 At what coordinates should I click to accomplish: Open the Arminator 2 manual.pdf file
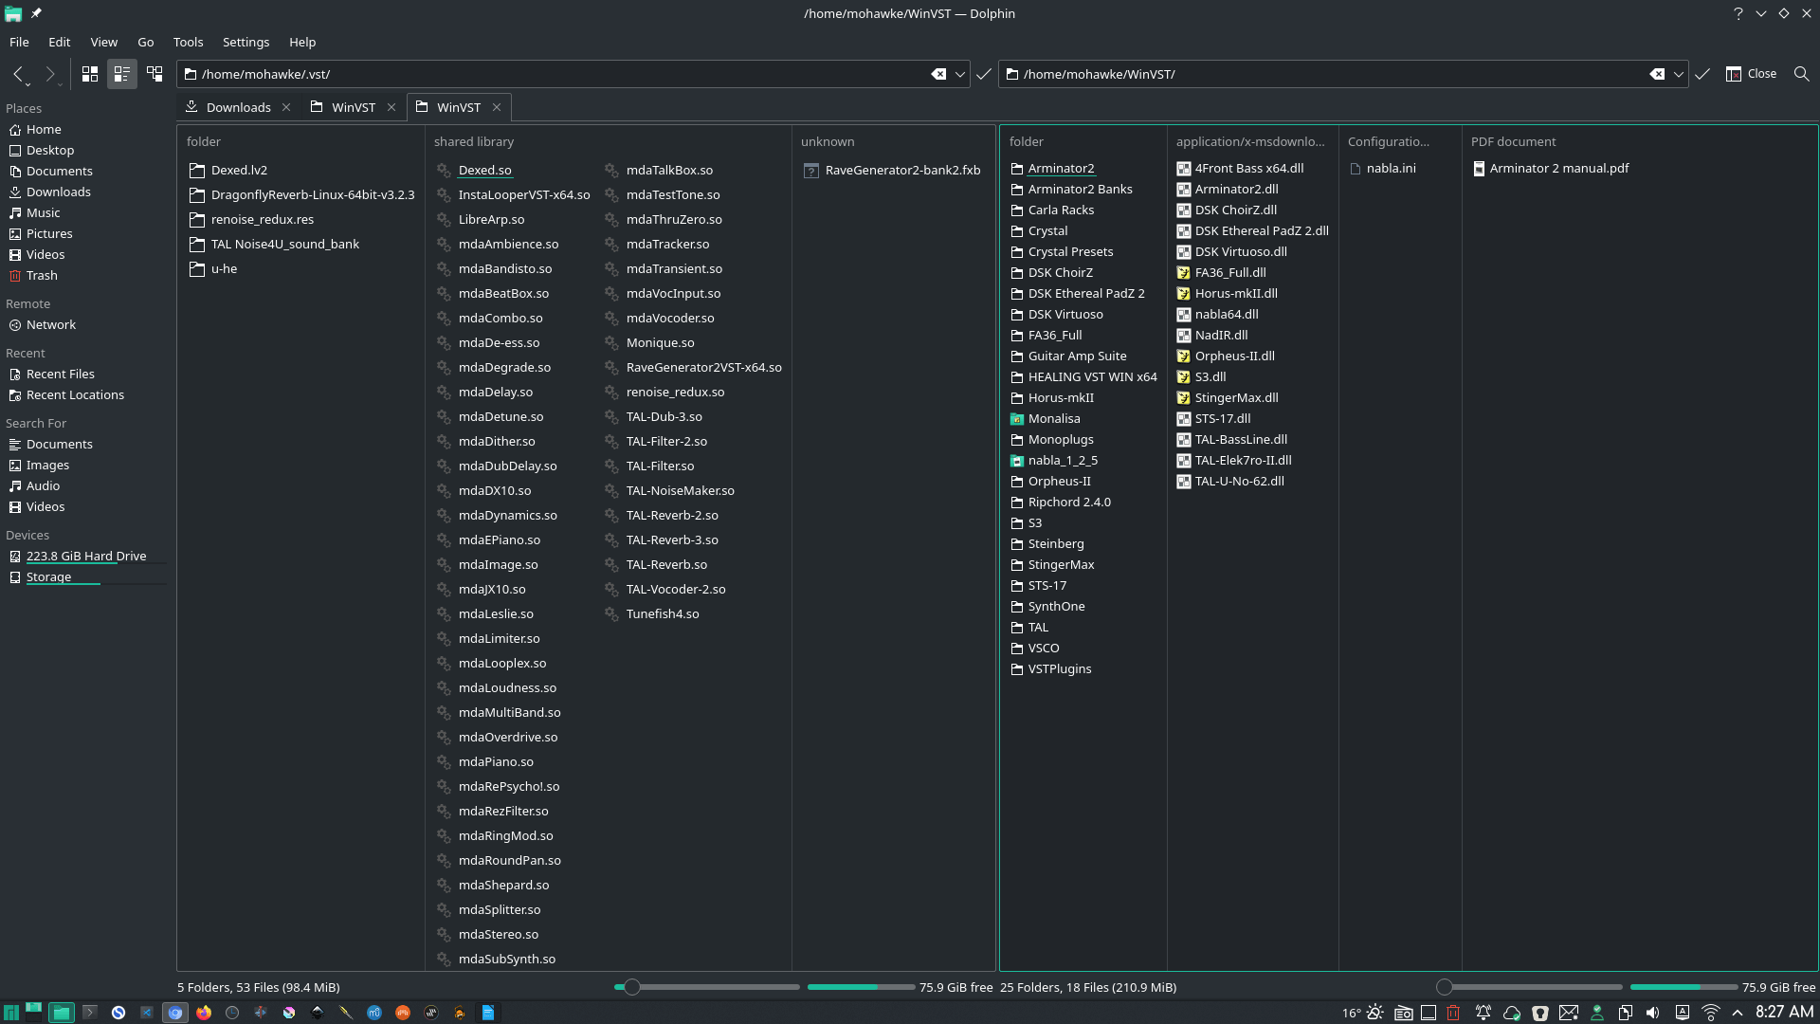tap(1558, 168)
